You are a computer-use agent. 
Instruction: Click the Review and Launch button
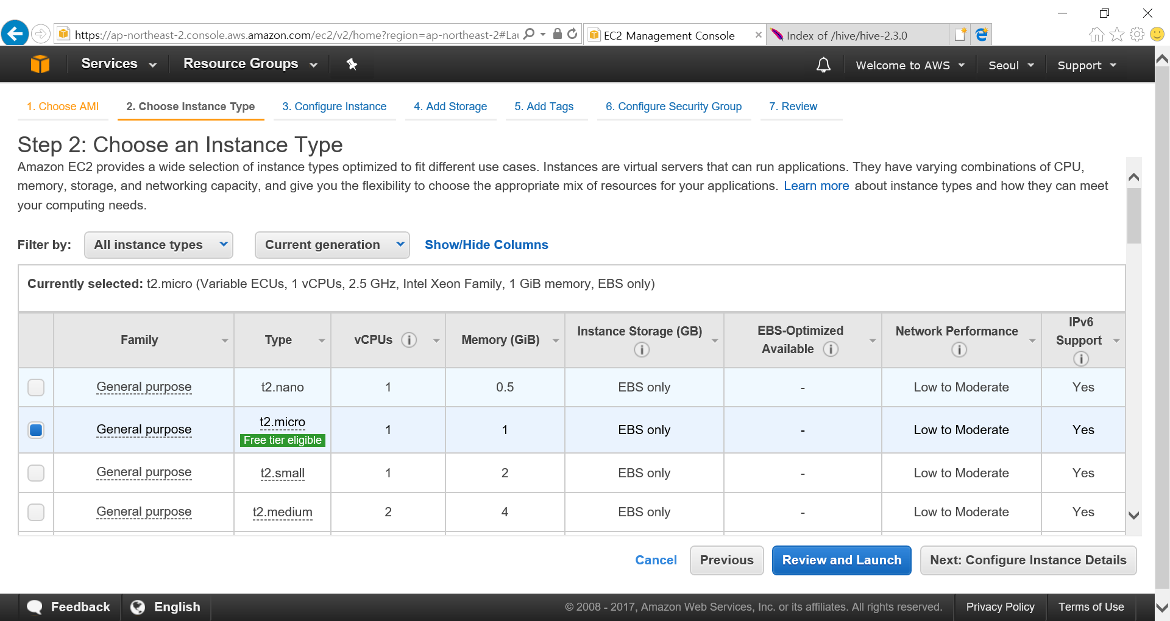tap(842, 560)
